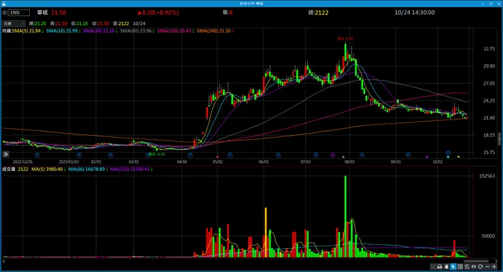Screen dimensions: 503x272
Task: Click the 32.75 price axis label
Action: coord(489,49)
